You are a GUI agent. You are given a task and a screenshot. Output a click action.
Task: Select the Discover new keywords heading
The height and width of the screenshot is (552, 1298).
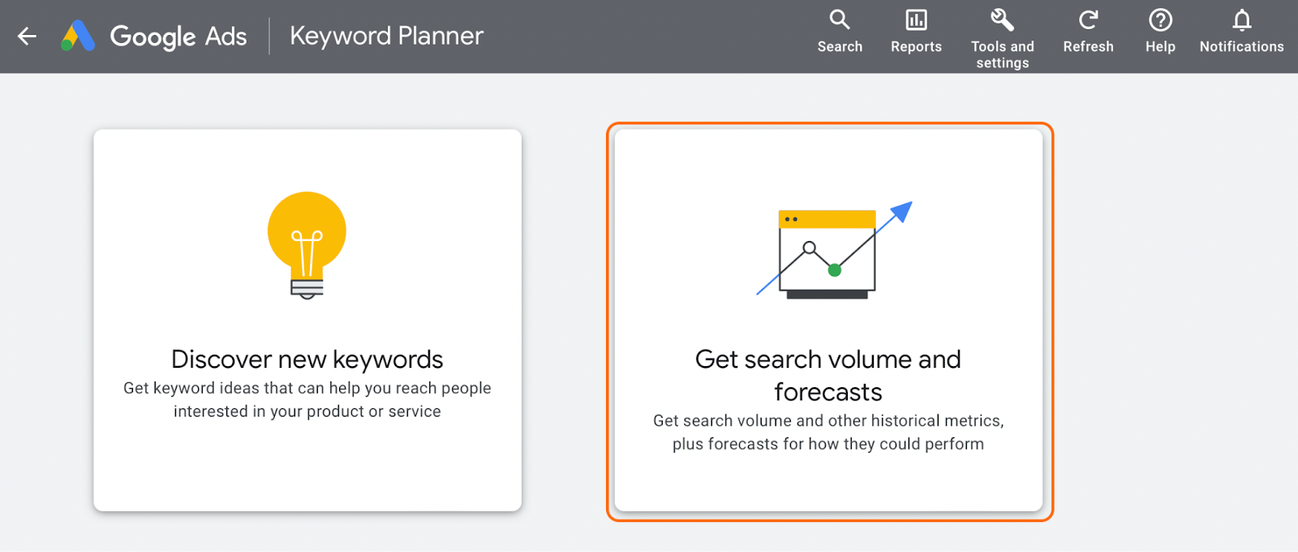point(307,359)
